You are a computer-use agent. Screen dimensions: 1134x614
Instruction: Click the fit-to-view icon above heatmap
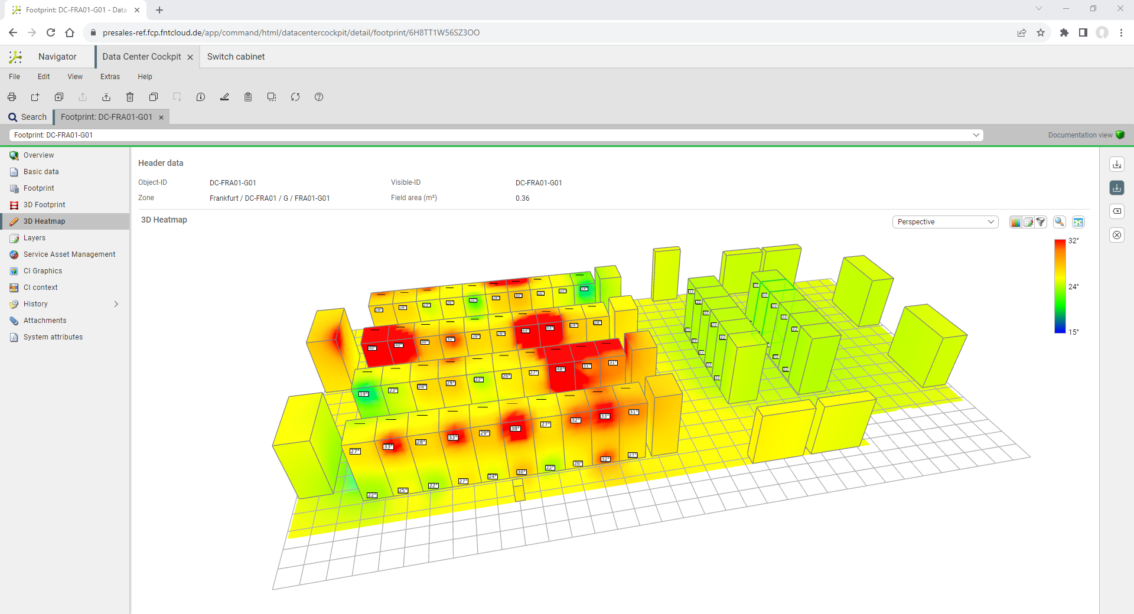tap(1078, 222)
